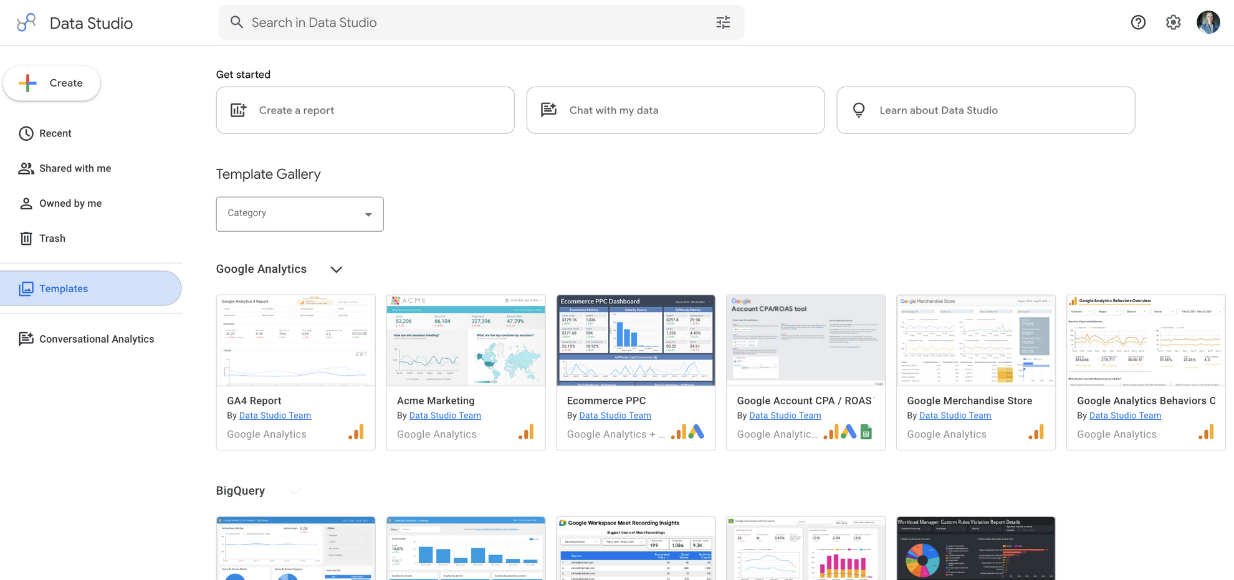Open the user account avatar
Image resolution: width=1234 pixels, height=580 pixels.
pyautogui.click(x=1208, y=22)
